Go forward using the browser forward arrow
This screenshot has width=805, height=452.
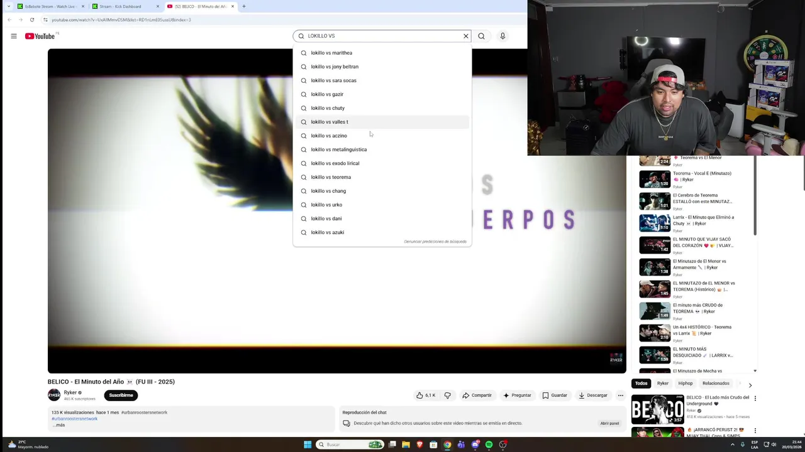20,19
